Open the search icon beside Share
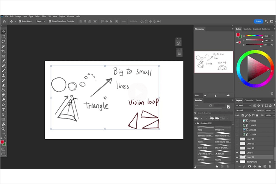276x184 pixels. point(266,21)
